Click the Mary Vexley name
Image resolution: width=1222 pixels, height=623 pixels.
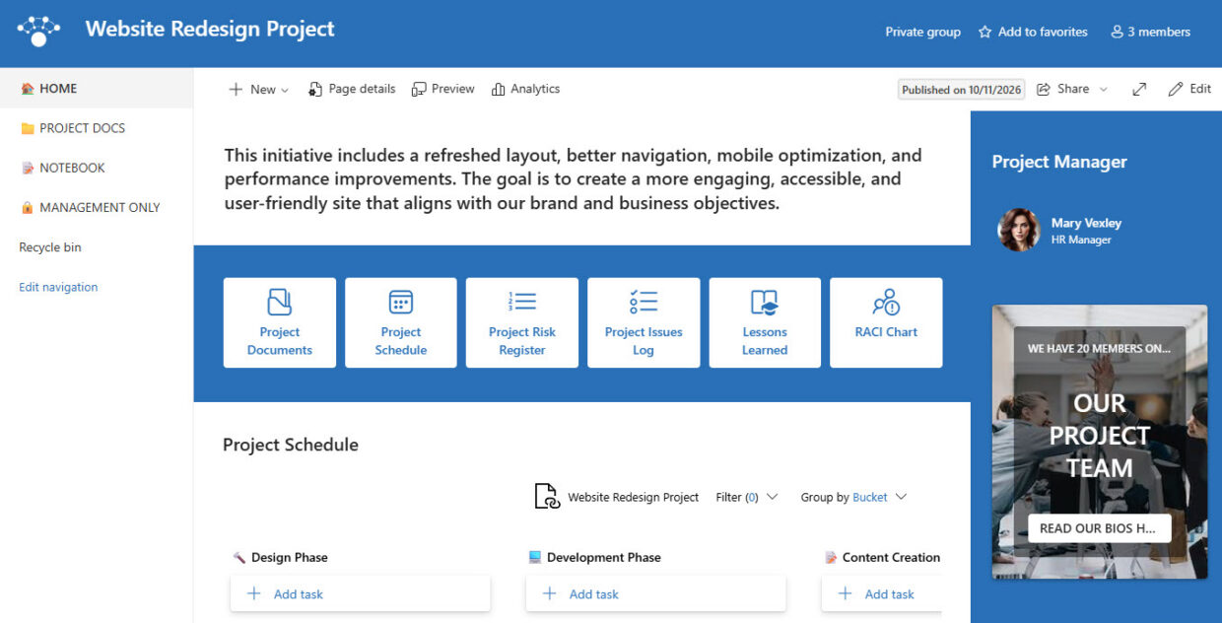point(1086,223)
